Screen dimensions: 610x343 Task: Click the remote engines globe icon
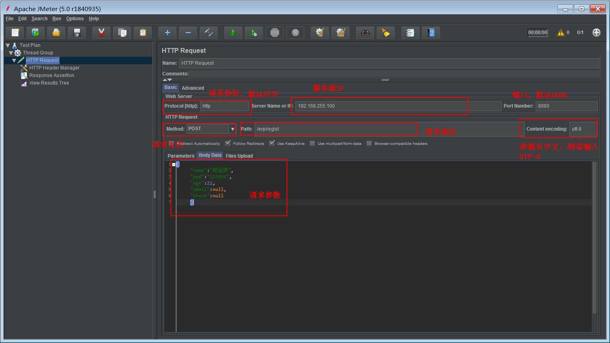pyautogui.click(x=596, y=33)
